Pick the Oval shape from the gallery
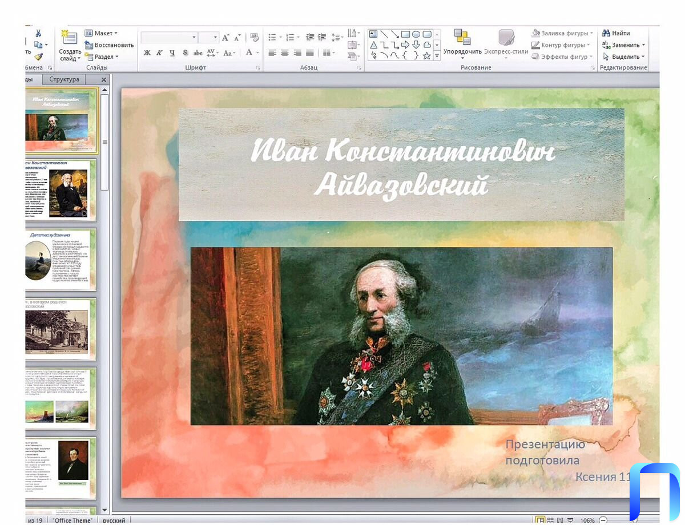This screenshot has height=525, width=685. click(416, 34)
